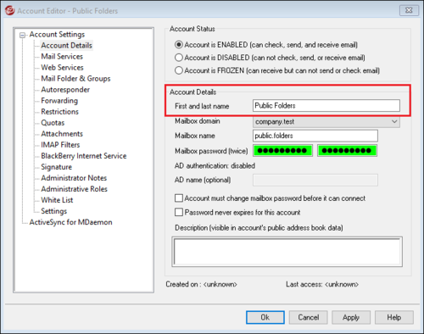
Task: Select Administrator Notes in the tree
Action: click(74, 178)
